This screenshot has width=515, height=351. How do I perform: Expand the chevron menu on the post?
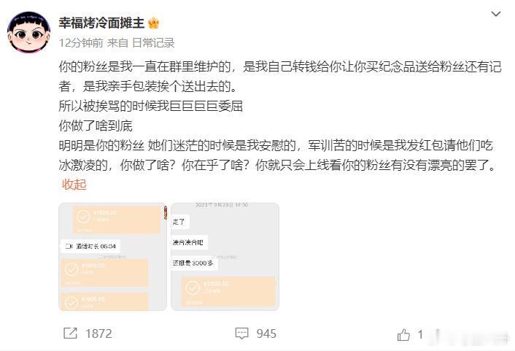[495, 14]
